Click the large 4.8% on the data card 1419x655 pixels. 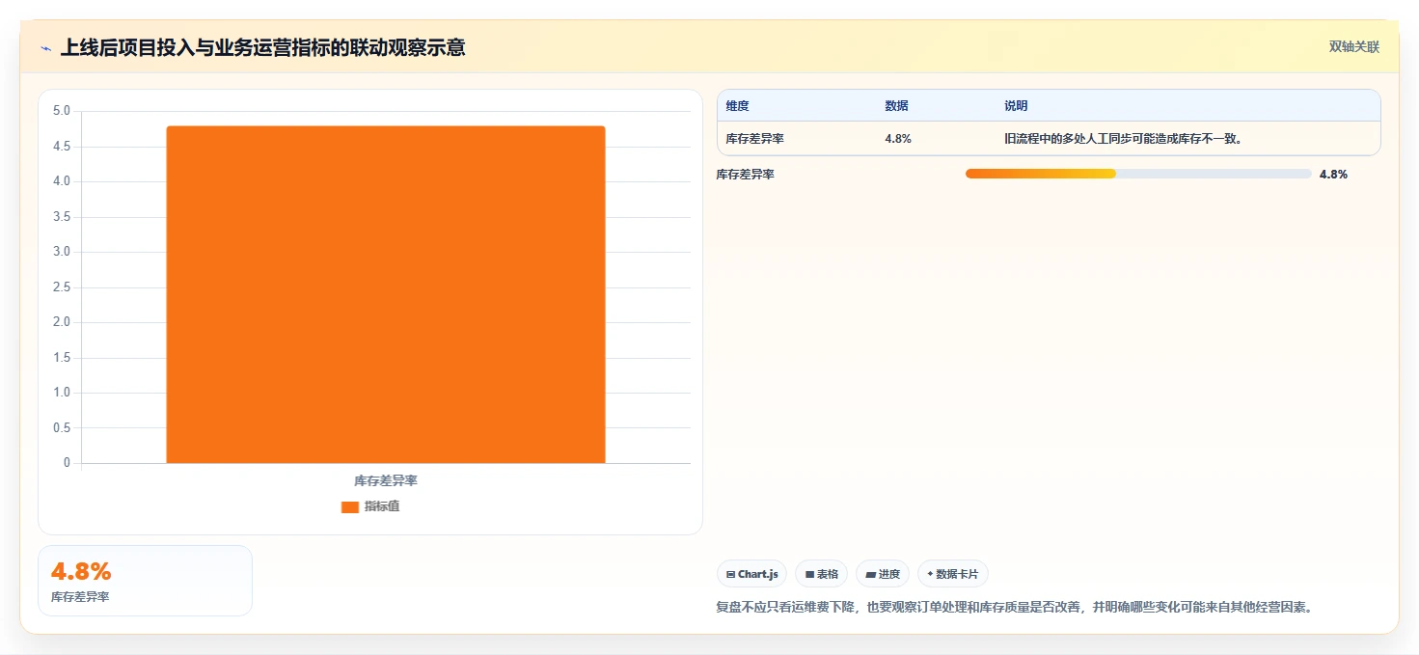click(x=81, y=571)
